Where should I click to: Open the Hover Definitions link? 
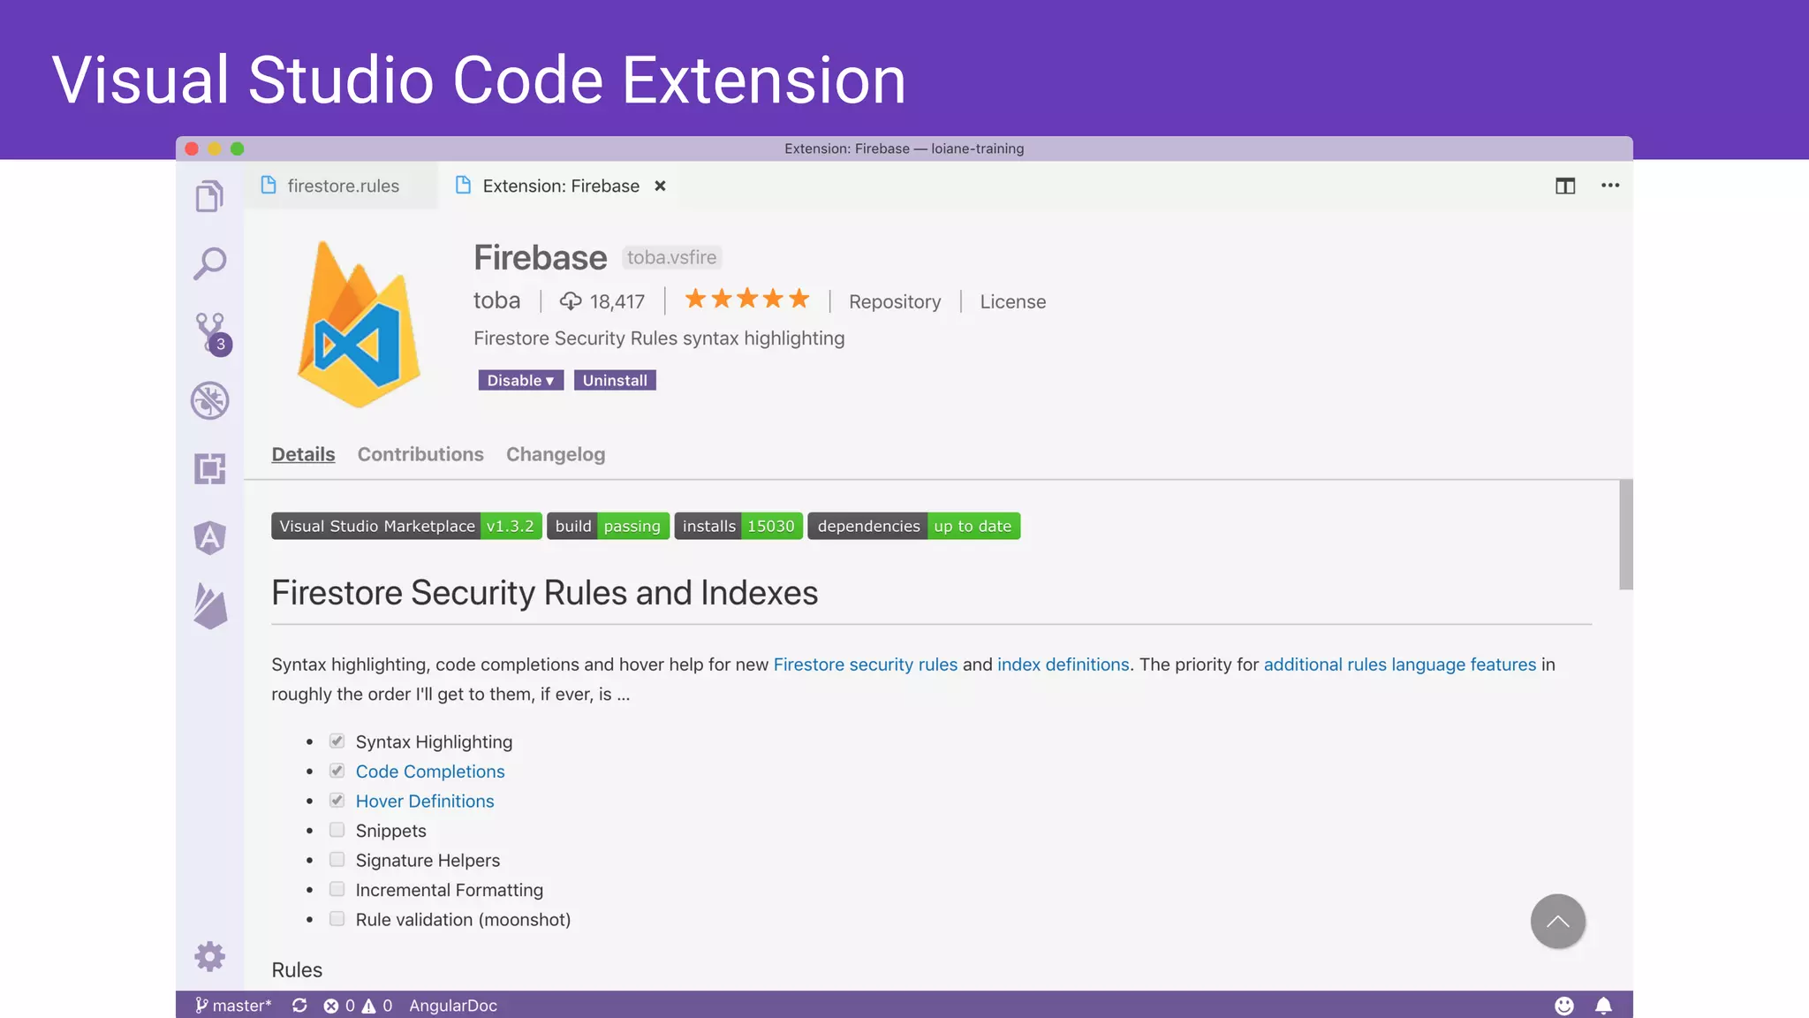(425, 801)
